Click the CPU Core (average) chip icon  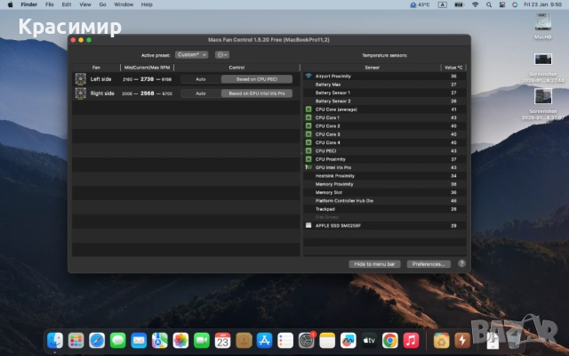click(x=309, y=109)
